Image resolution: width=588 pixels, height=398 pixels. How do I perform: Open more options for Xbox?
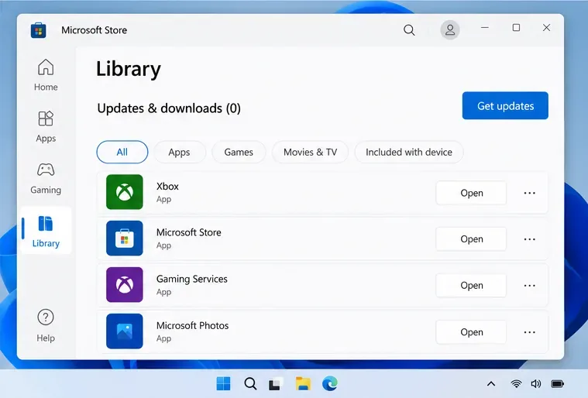(x=529, y=193)
